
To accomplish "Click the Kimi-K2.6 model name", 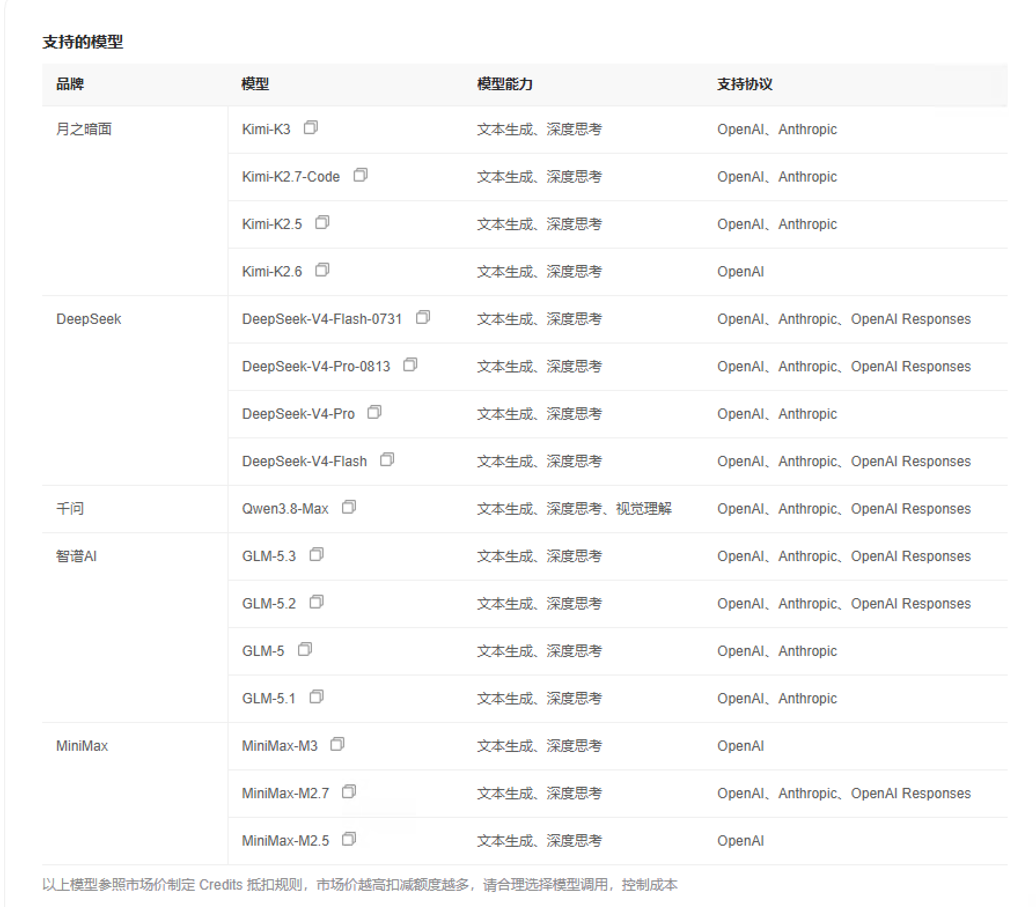I will 272,272.
